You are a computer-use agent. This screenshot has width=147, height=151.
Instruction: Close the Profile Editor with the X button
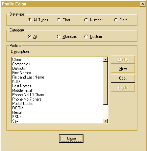coord(143,4)
